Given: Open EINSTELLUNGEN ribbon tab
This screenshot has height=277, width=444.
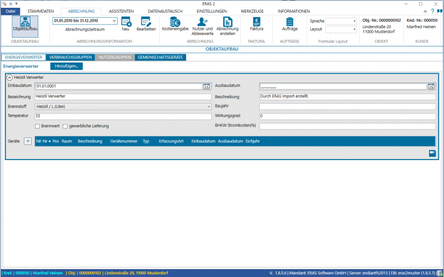Looking at the screenshot, I should (x=211, y=11).
